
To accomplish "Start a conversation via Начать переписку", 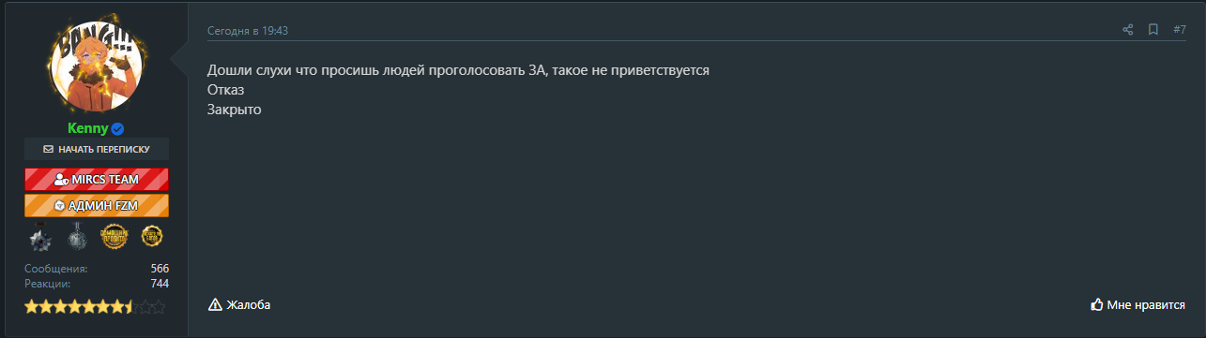I will 97,149.
